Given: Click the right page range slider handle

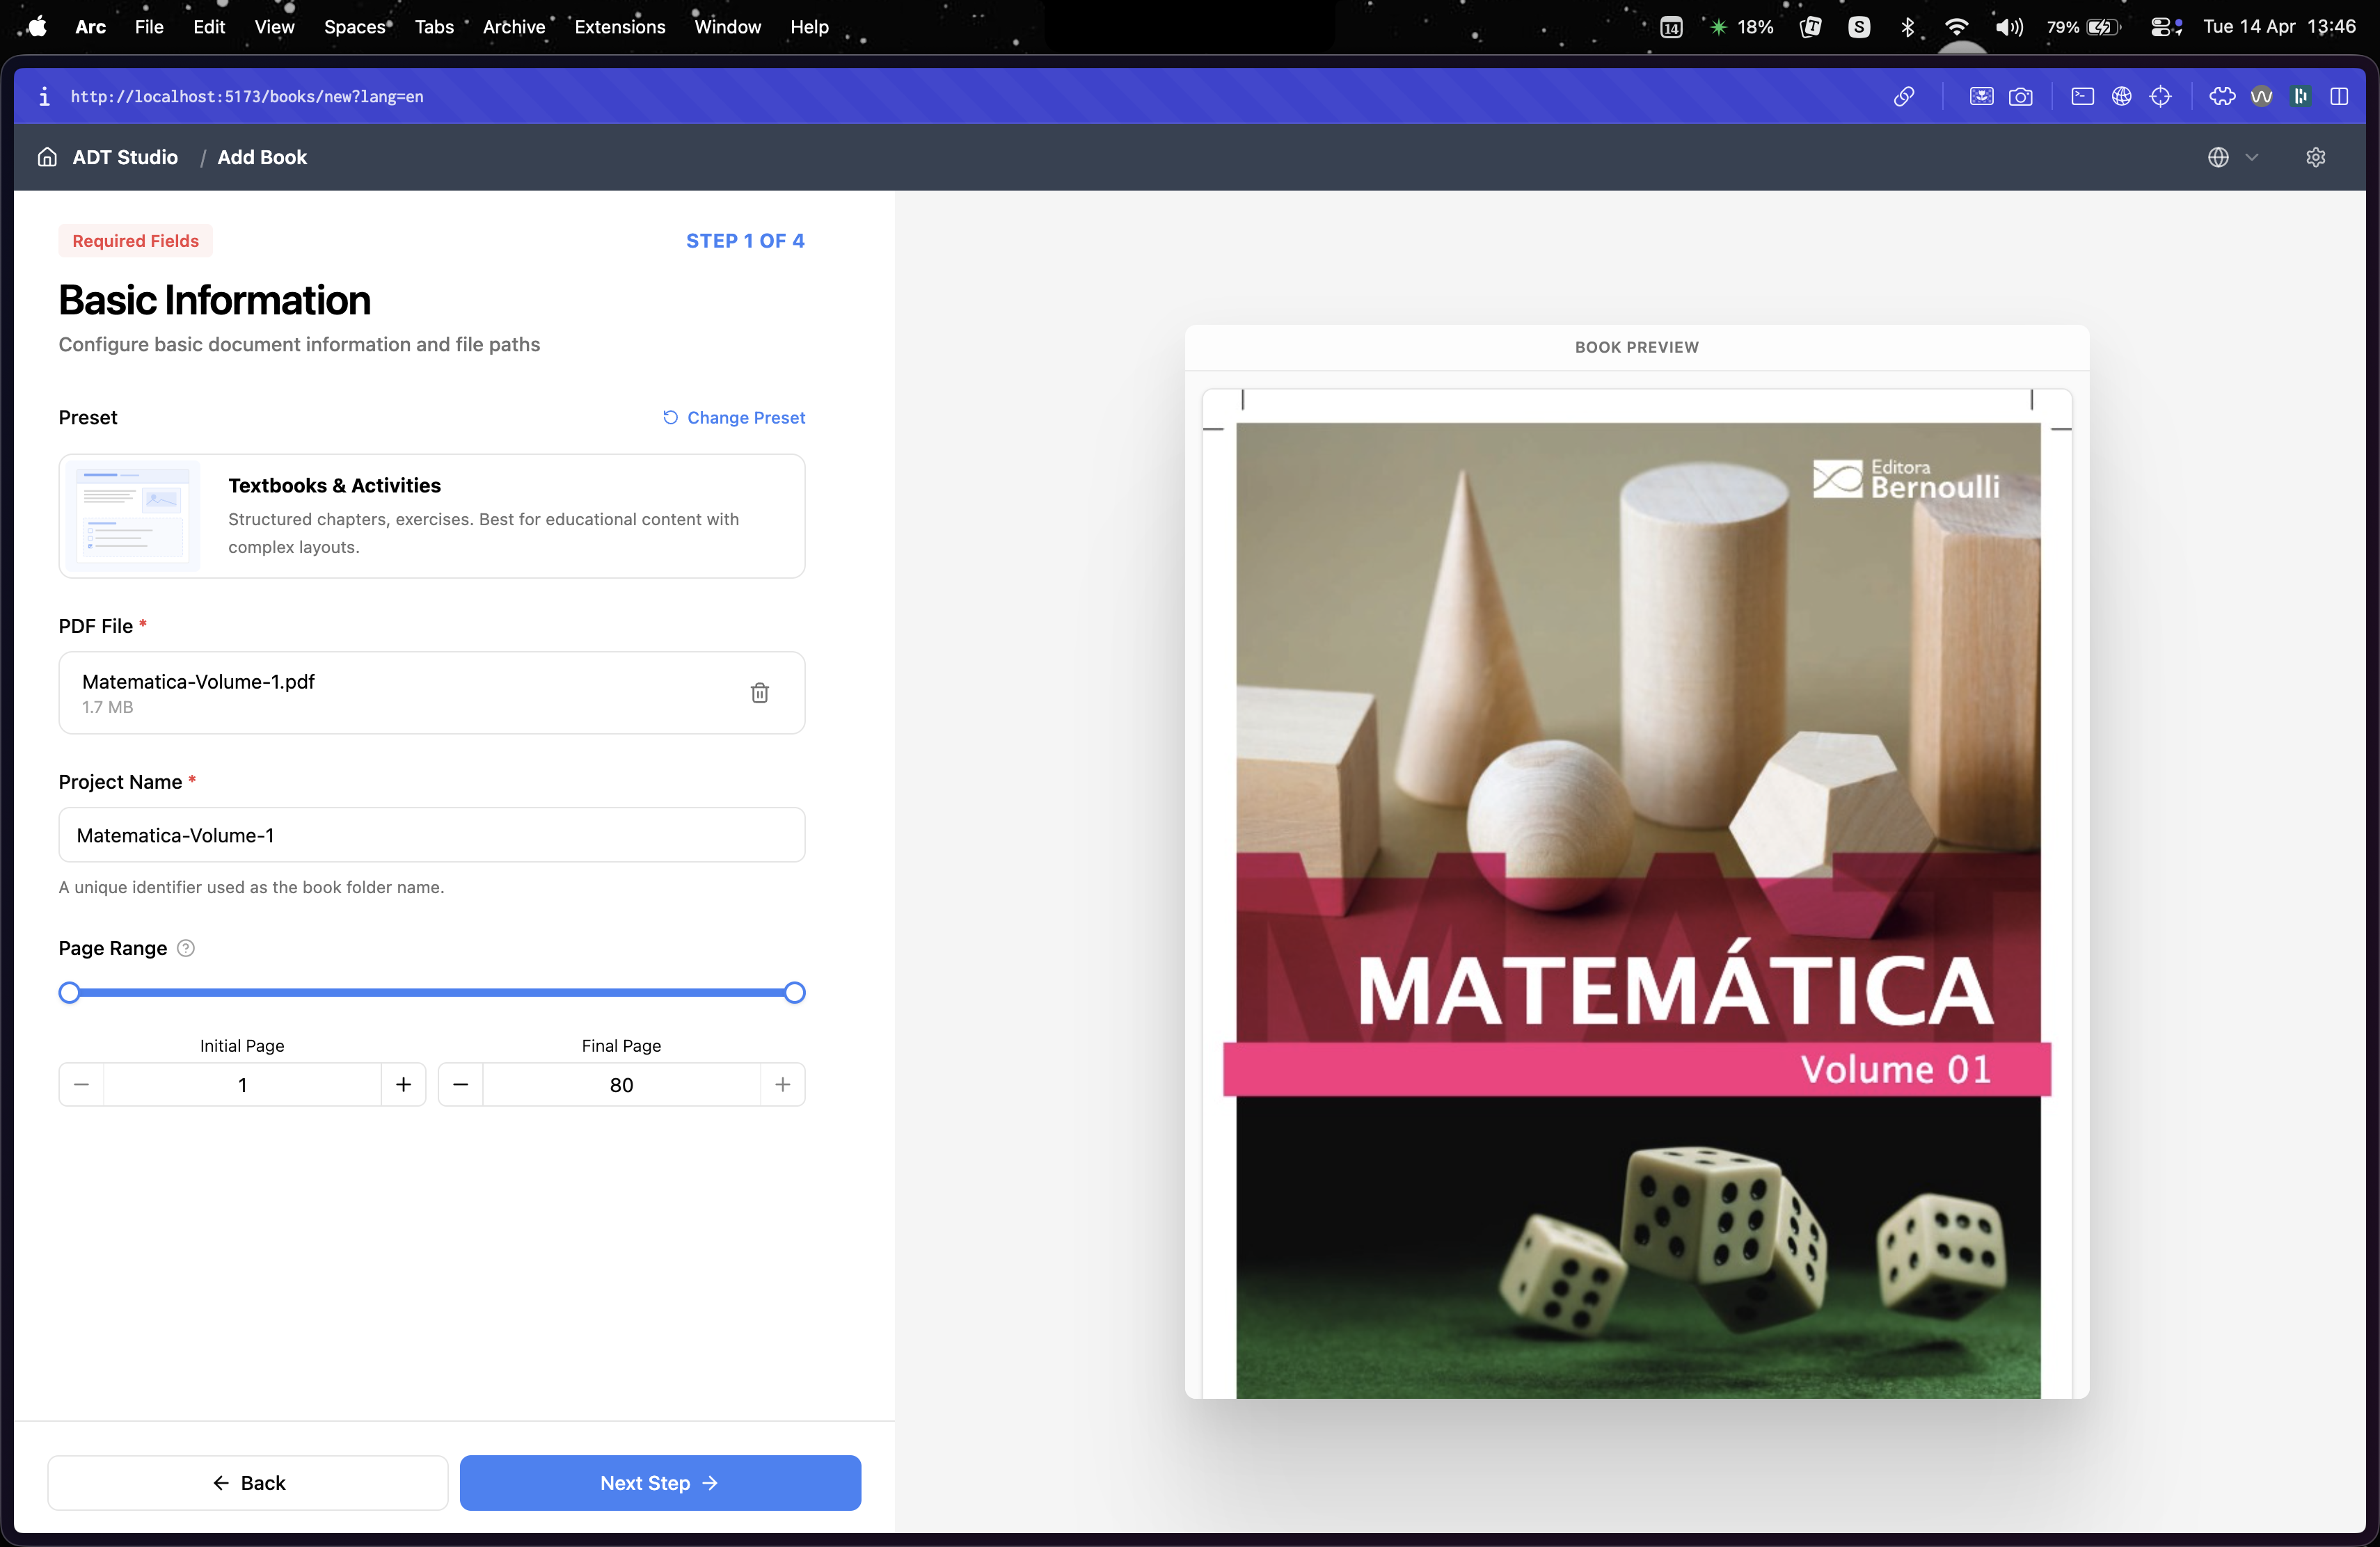Looking at the screenshot, I should point(795,993).
